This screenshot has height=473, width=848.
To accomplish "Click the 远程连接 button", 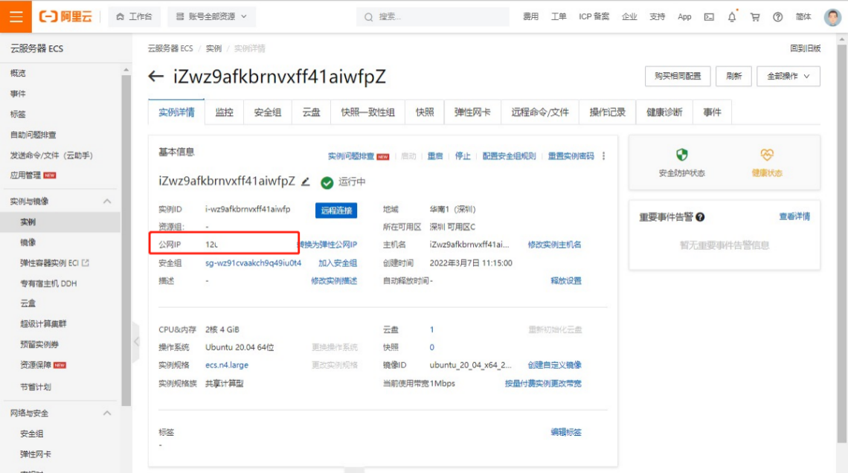I will (336, 210).
